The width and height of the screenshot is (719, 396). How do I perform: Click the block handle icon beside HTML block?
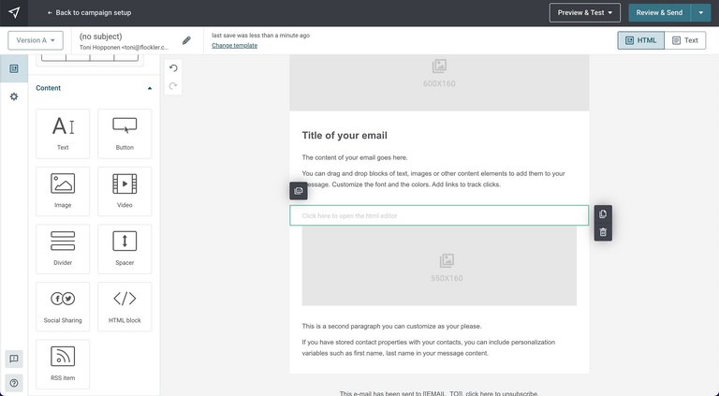point(299,191)
